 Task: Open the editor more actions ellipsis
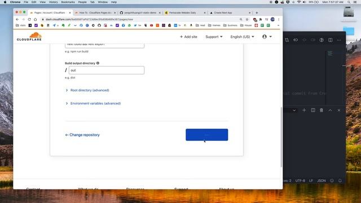[339, 40]
